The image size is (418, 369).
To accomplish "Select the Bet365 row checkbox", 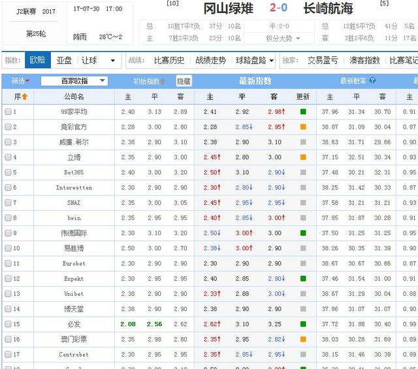I will (8, 172).
